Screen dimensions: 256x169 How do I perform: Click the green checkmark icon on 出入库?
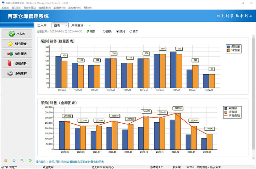(x=12, y=34)
